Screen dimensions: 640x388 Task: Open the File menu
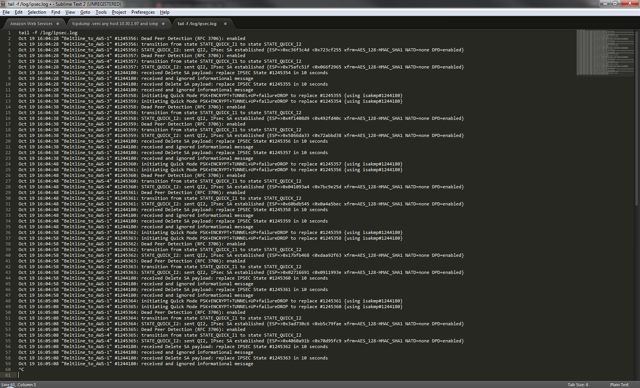[x=6, y=12]
